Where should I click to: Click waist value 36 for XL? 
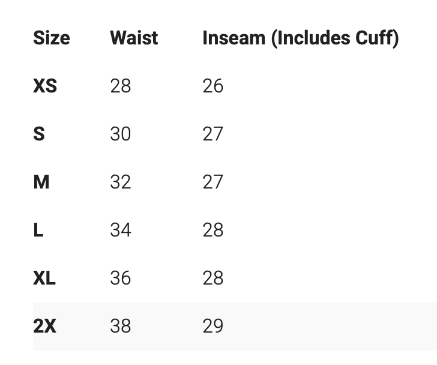pyautogui.click(x=121, y=278)
